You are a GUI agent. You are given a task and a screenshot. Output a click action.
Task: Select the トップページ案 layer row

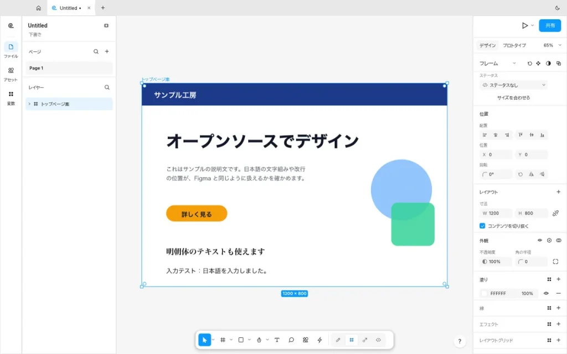69,104
